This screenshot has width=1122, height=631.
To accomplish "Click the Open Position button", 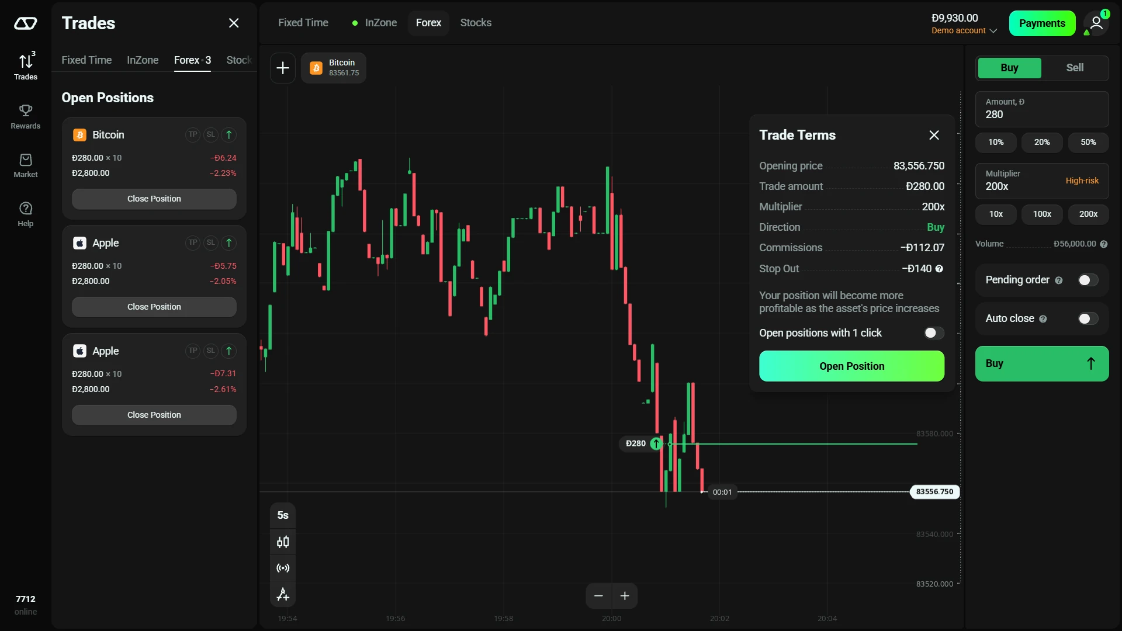I will (851, 366).
